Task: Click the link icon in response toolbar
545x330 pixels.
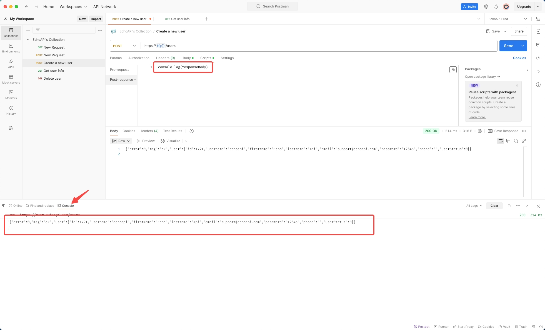Action: pyautogui.click(x=524, y=141)
